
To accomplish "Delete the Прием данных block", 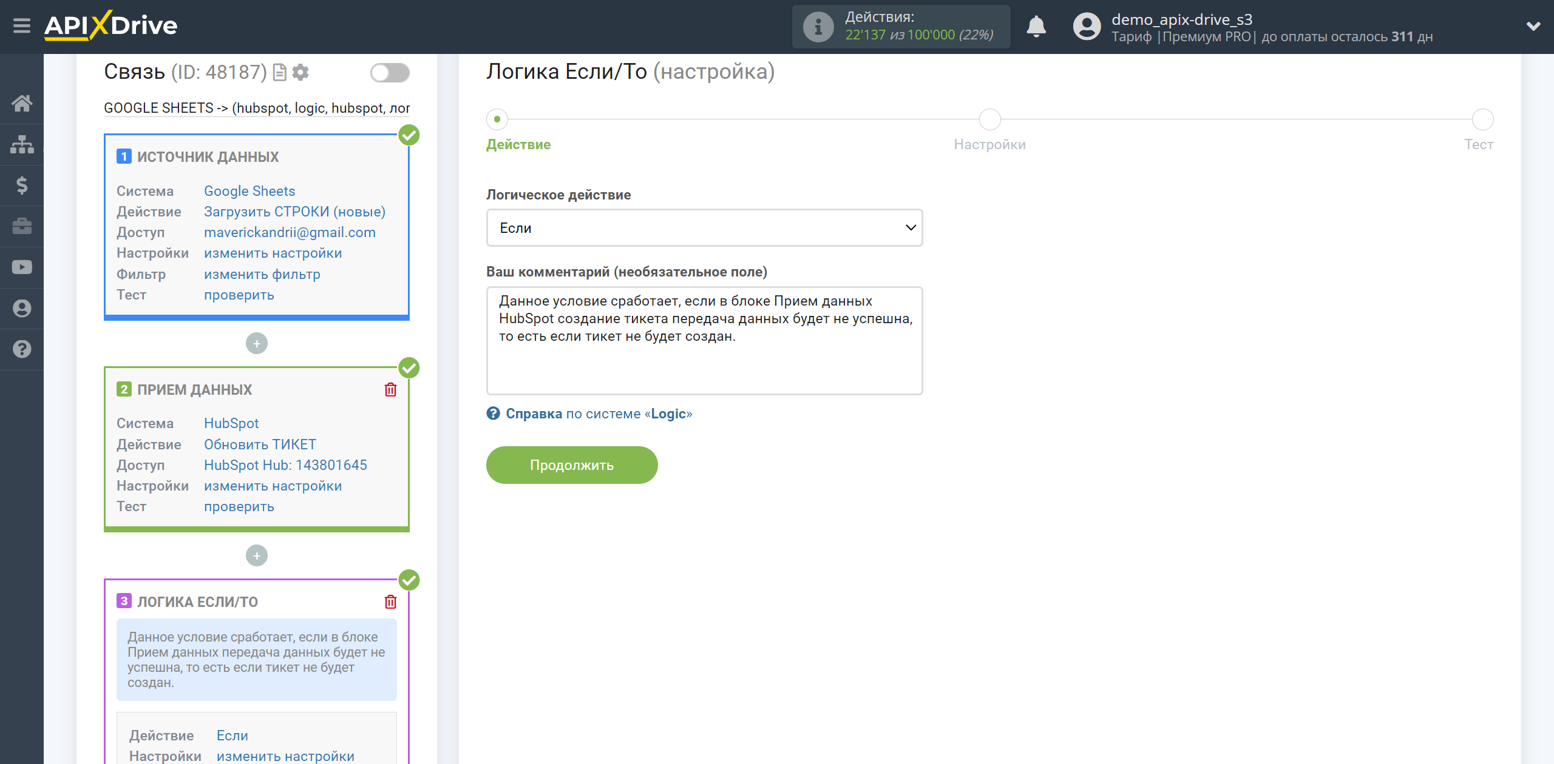I will [390, 390].
